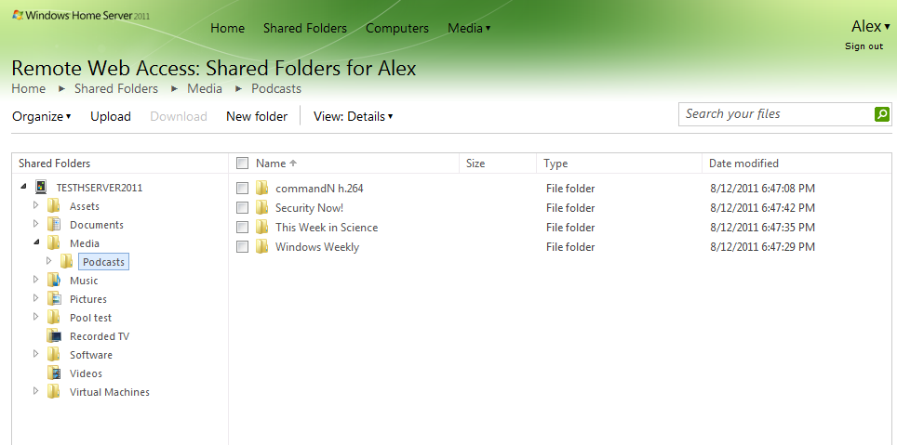This screenshot has width=897, height=445.
Task: Click the Pool test folder icon
Action: pos(54,318)
